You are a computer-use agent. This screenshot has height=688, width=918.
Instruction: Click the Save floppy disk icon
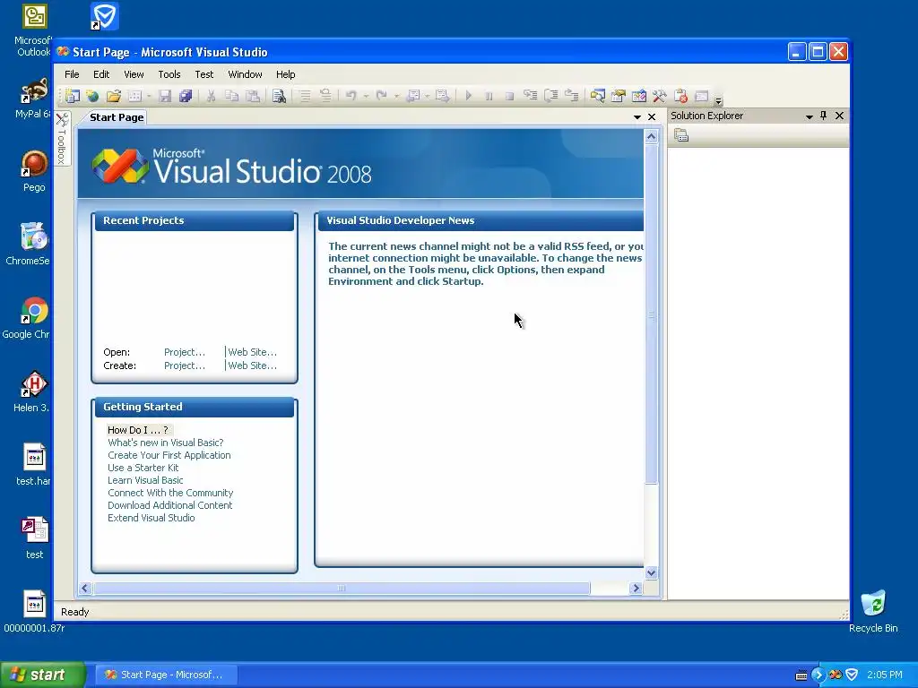(165, 96)
